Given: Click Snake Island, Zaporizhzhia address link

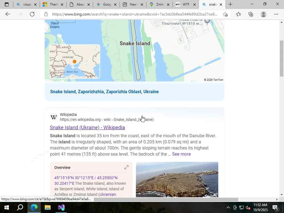Looking at the screenshot, I should (104, 92).
